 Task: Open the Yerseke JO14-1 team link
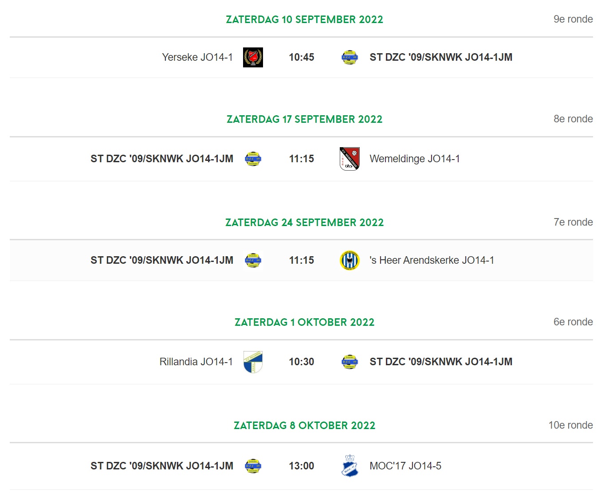click(x=197, y=57)
